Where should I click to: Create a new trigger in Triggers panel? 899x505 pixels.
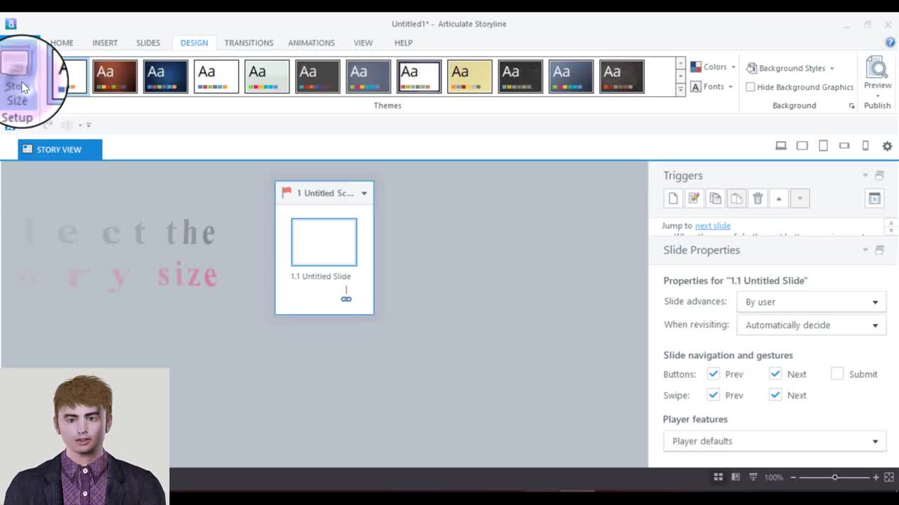pyautogui.click(x=673, y=198)
